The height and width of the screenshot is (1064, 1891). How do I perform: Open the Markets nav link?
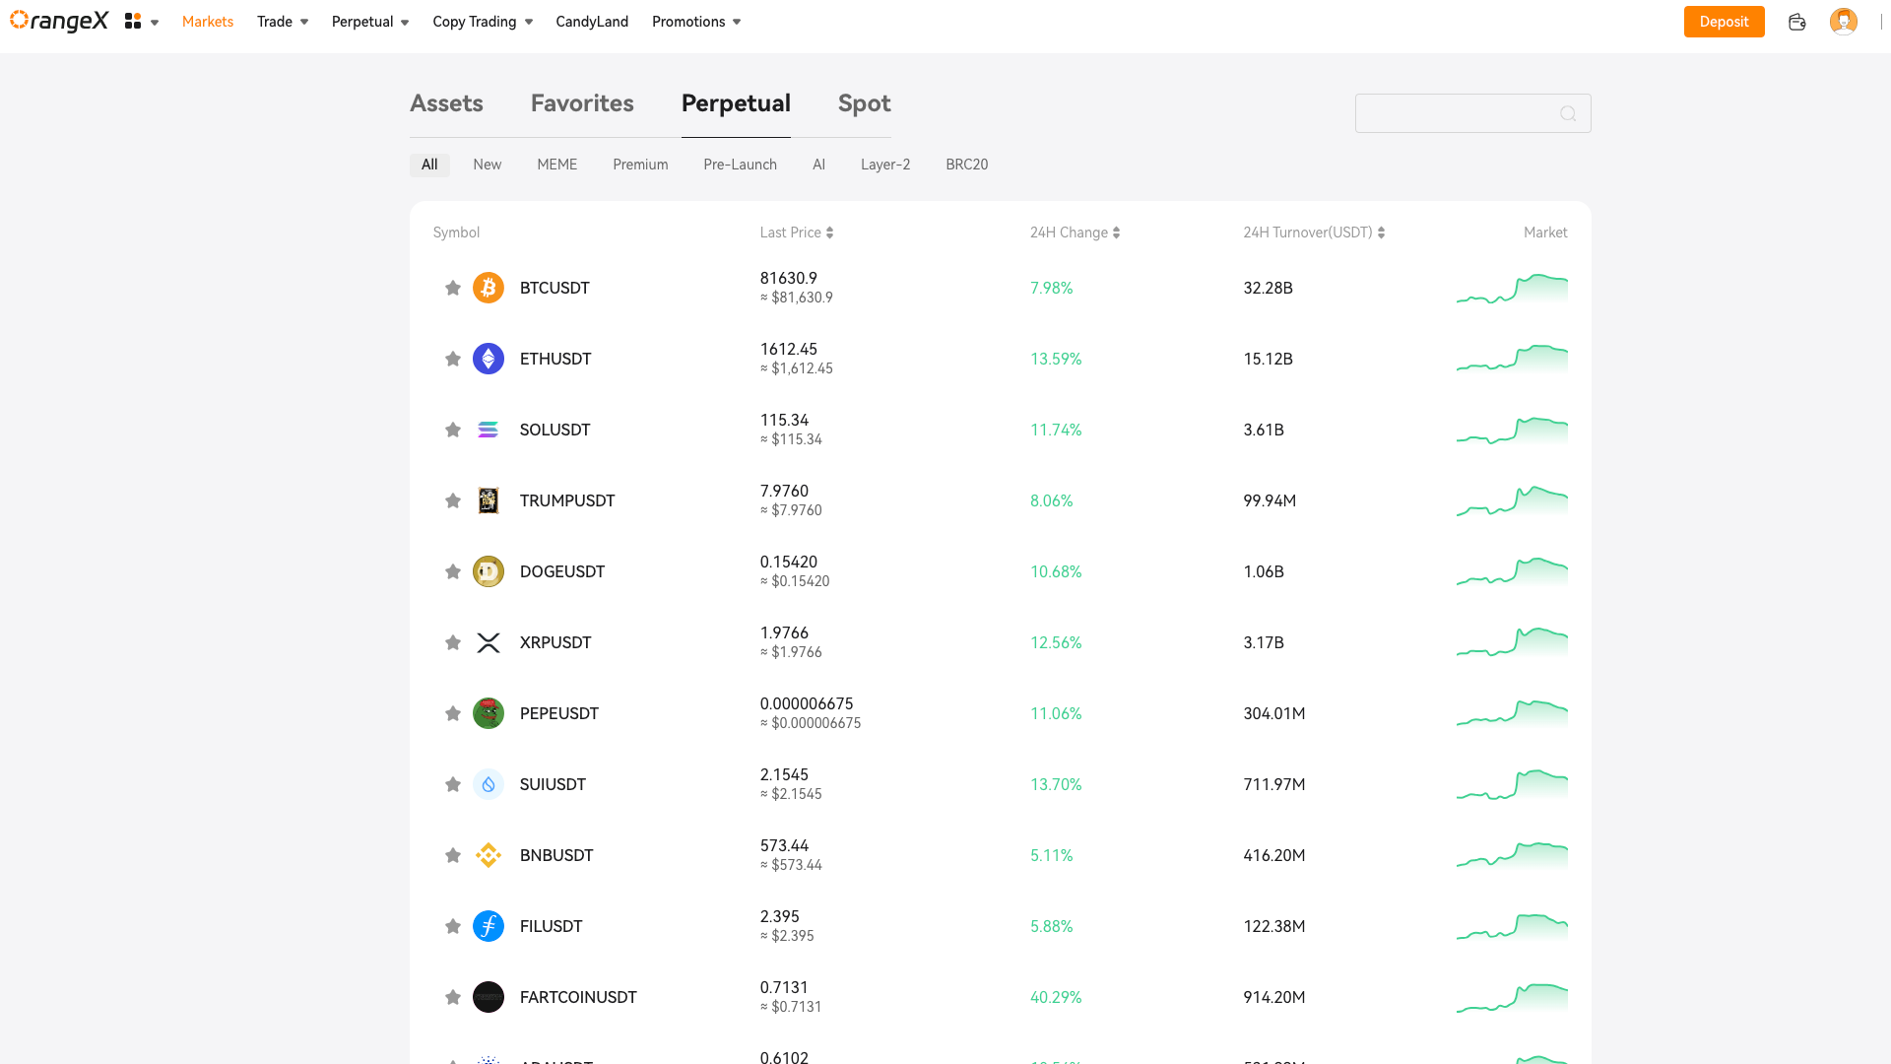coord(208,22)
